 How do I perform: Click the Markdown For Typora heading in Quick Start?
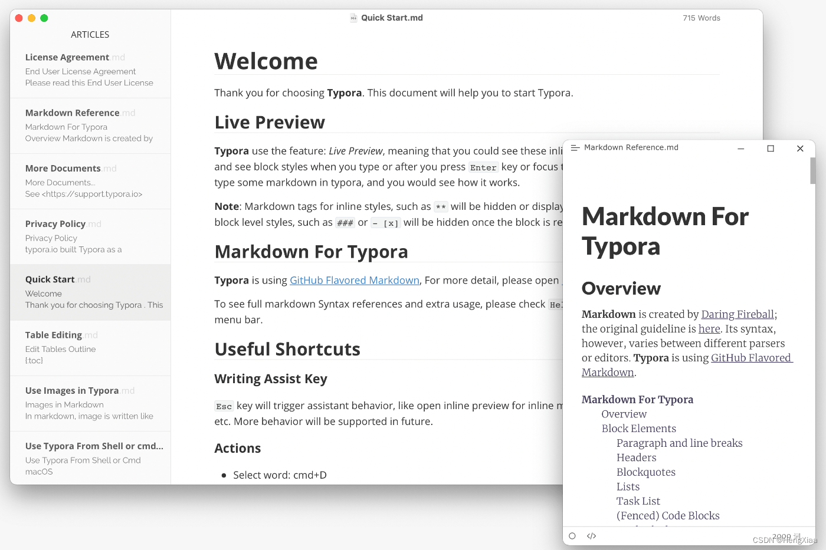tap(312, 252)
